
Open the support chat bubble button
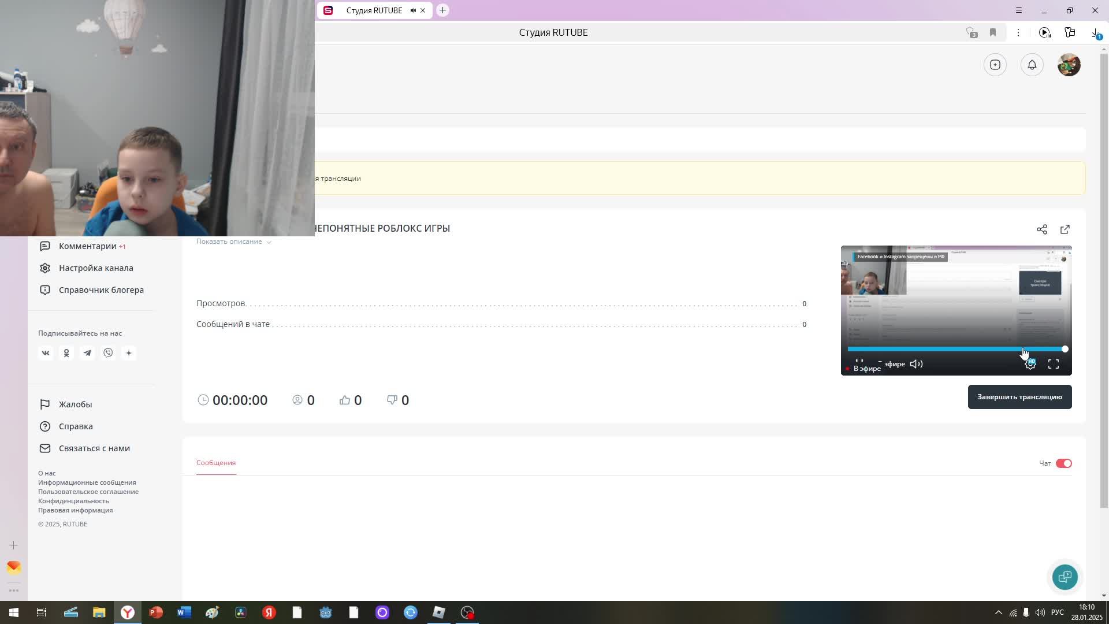click(1065, 577)
